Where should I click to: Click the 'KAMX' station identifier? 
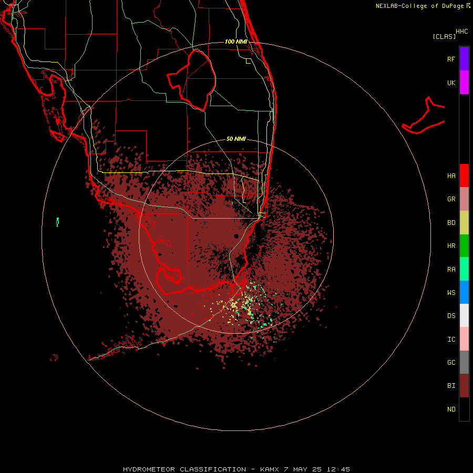pyautogui.click(x=270, y=469)
